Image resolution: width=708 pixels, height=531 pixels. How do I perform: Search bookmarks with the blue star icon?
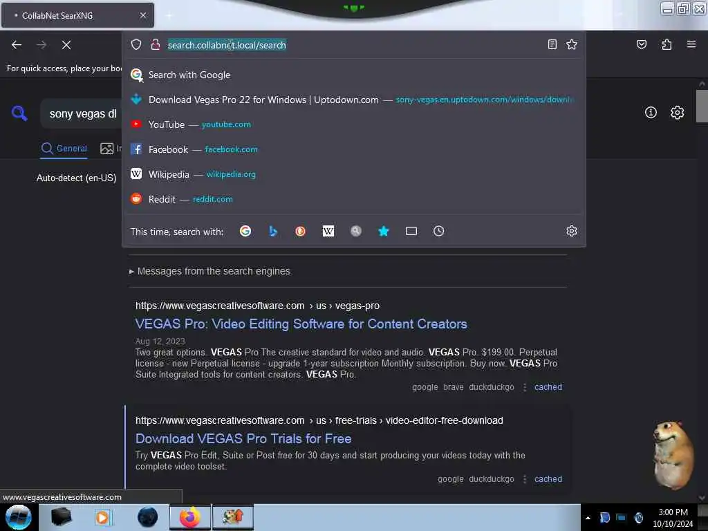pyautogui.click(x=383, y=231)
